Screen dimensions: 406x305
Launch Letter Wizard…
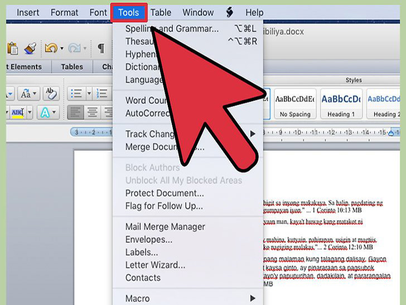click(188, 265)
